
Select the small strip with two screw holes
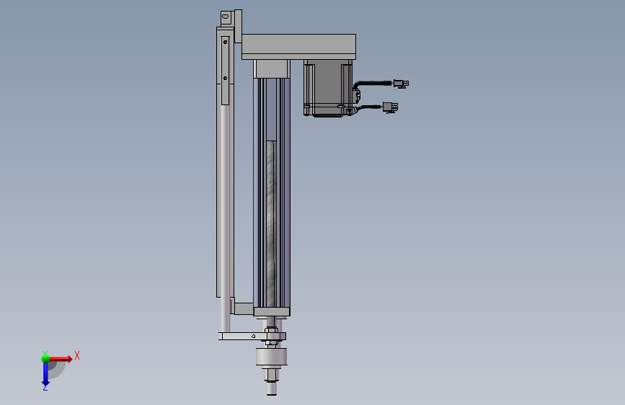[x=225, y=70]
